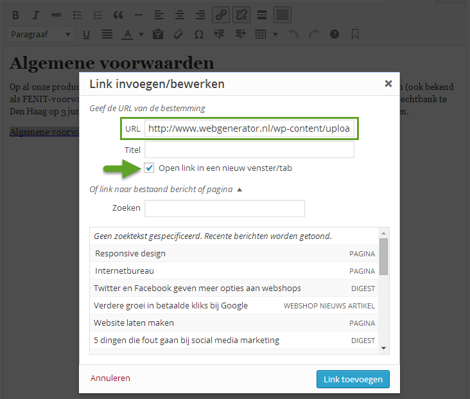Toggle bold formatting in the editor toolbar
470x399 pixels.
coord(15,15)
